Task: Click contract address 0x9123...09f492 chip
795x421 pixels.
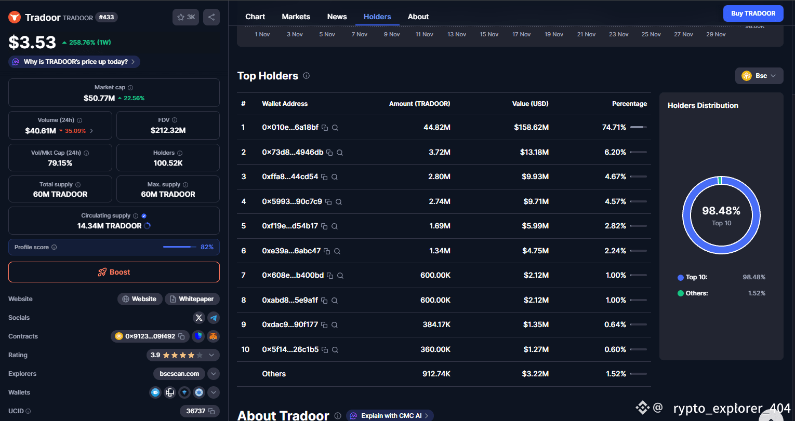Action: pyautogui.click(x=150, y=336)
